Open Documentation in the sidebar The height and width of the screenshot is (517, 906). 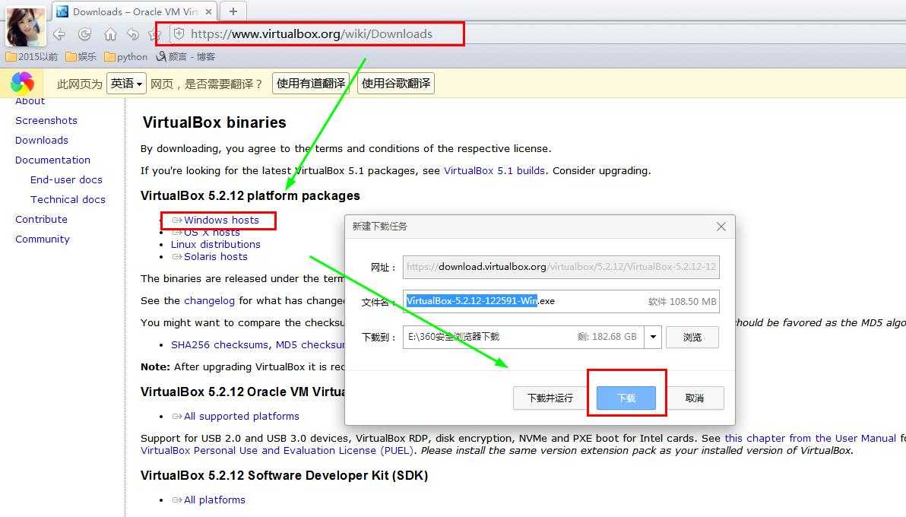(x=52, y=160)
